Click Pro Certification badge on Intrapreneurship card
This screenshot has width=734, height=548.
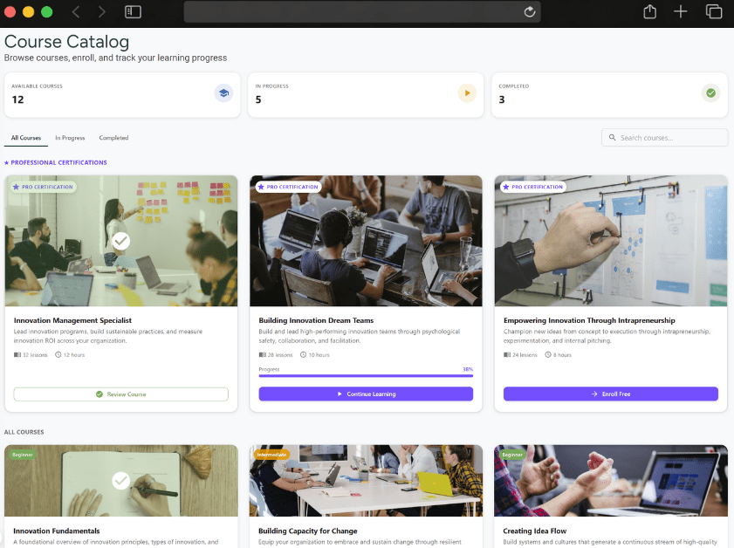point(532,187)
